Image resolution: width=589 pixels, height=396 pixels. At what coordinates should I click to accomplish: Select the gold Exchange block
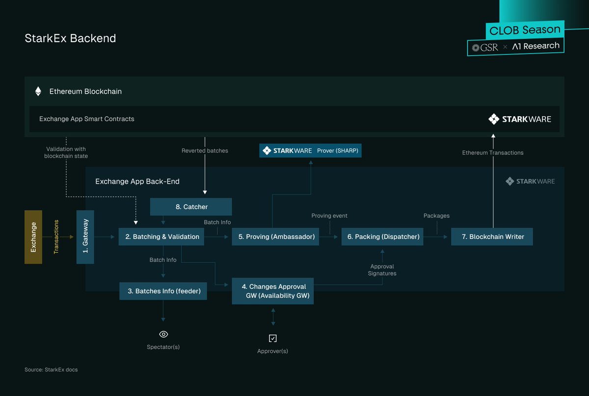[x=33, y=237]
